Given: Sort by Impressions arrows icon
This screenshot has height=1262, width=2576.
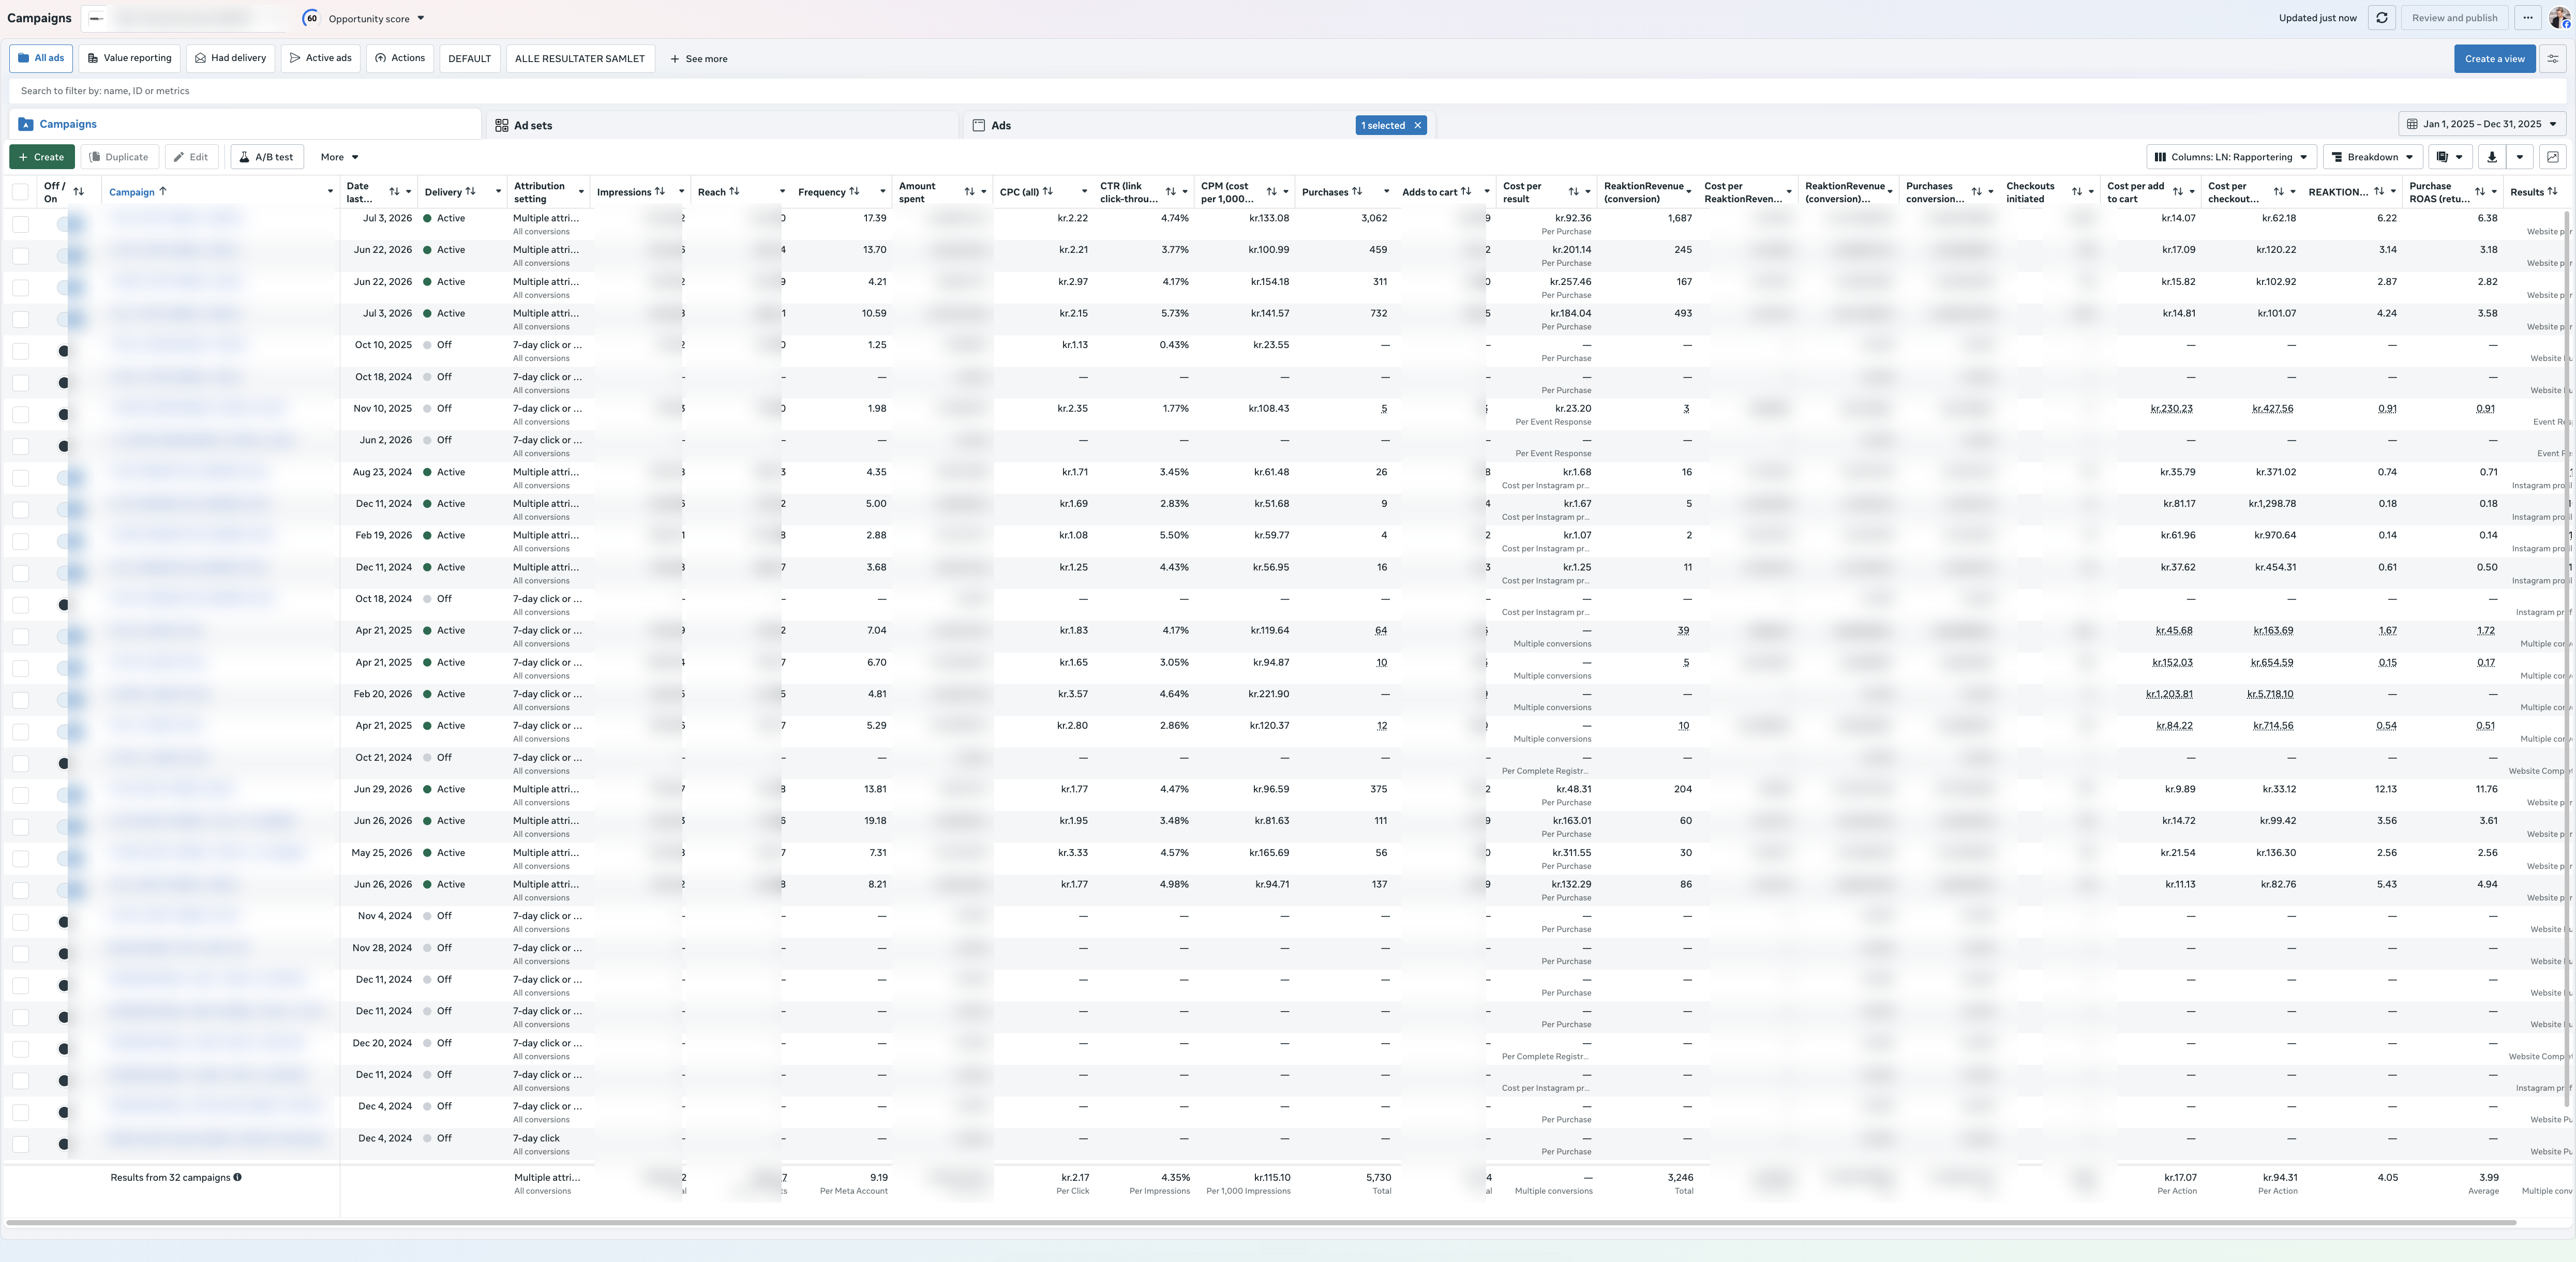Looking at the screenshot, I should 659,192.
